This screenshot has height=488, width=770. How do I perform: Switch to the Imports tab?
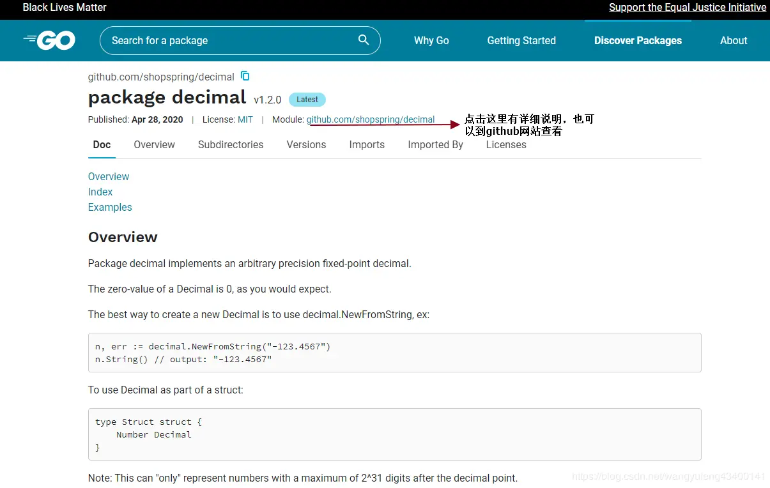(x=367, y=145)
